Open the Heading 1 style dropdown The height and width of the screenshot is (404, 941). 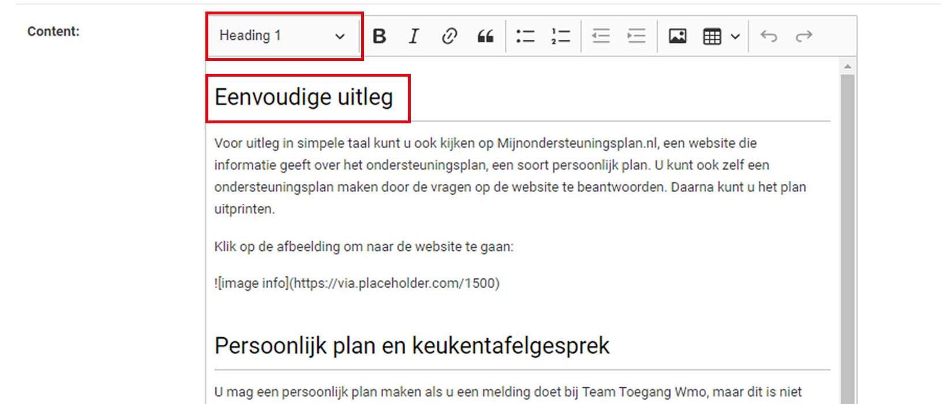click(x=283, y=36)
